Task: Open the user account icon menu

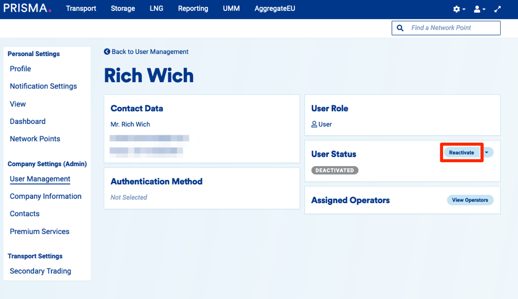Action: 477,9
